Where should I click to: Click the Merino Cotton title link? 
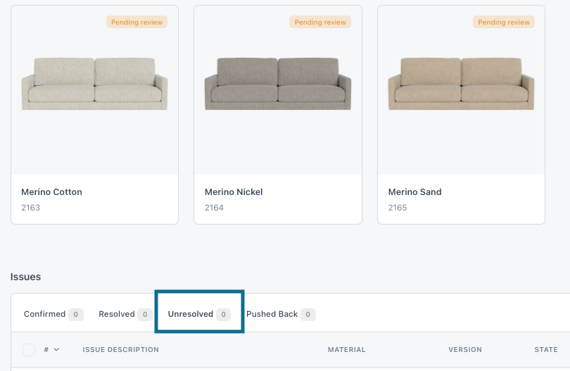(x=51, y=192)
